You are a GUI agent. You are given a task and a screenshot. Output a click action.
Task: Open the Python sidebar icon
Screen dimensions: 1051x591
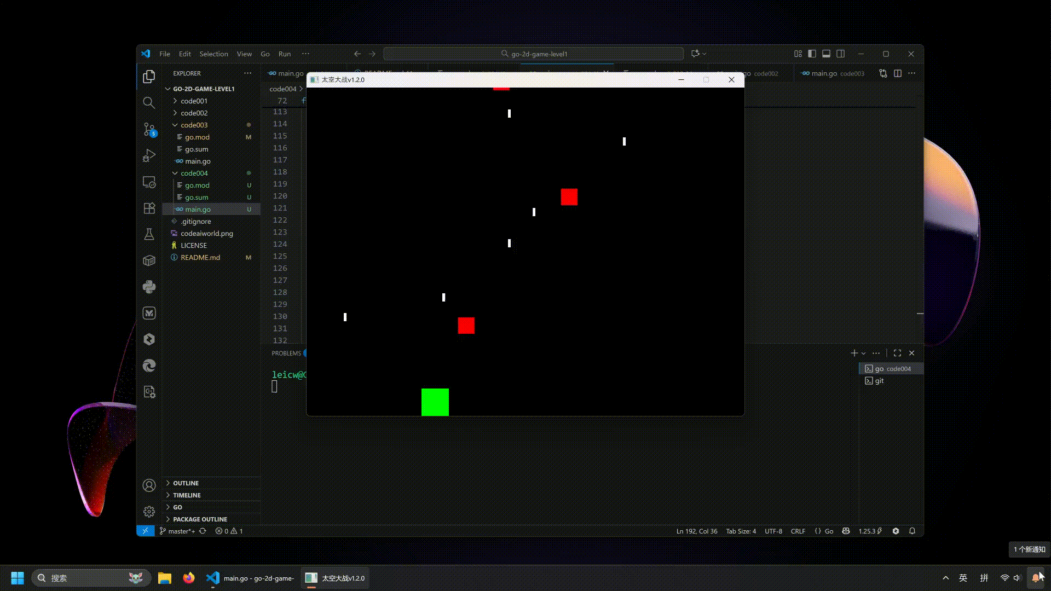149,287
